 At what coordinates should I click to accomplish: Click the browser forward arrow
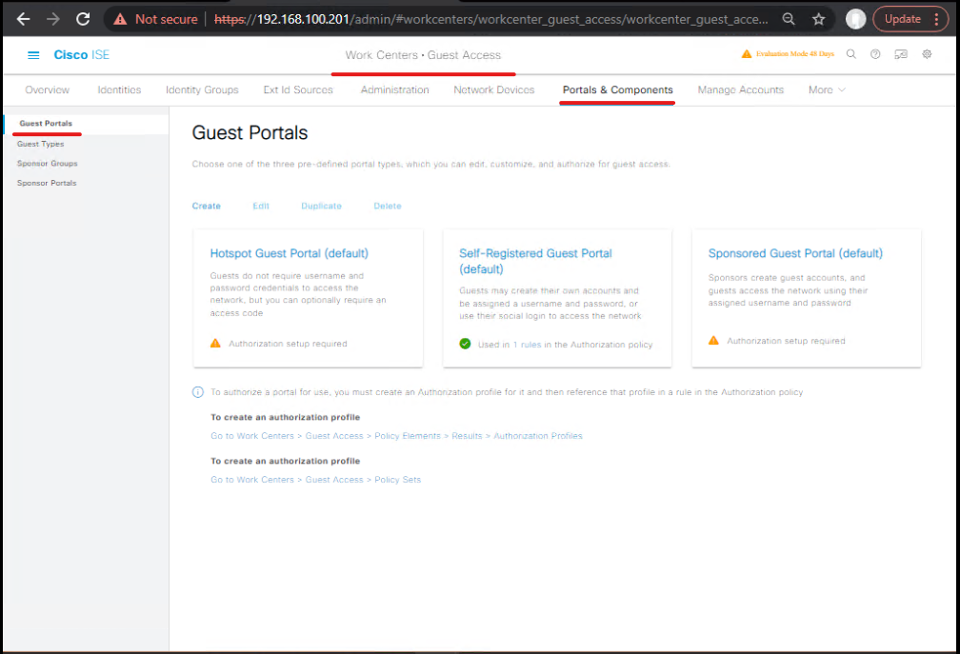[53, 19]
